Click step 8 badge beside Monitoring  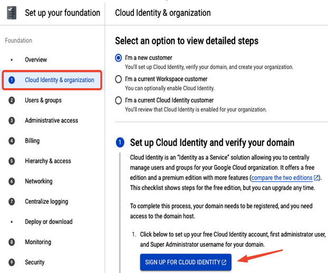click(12, 242)
